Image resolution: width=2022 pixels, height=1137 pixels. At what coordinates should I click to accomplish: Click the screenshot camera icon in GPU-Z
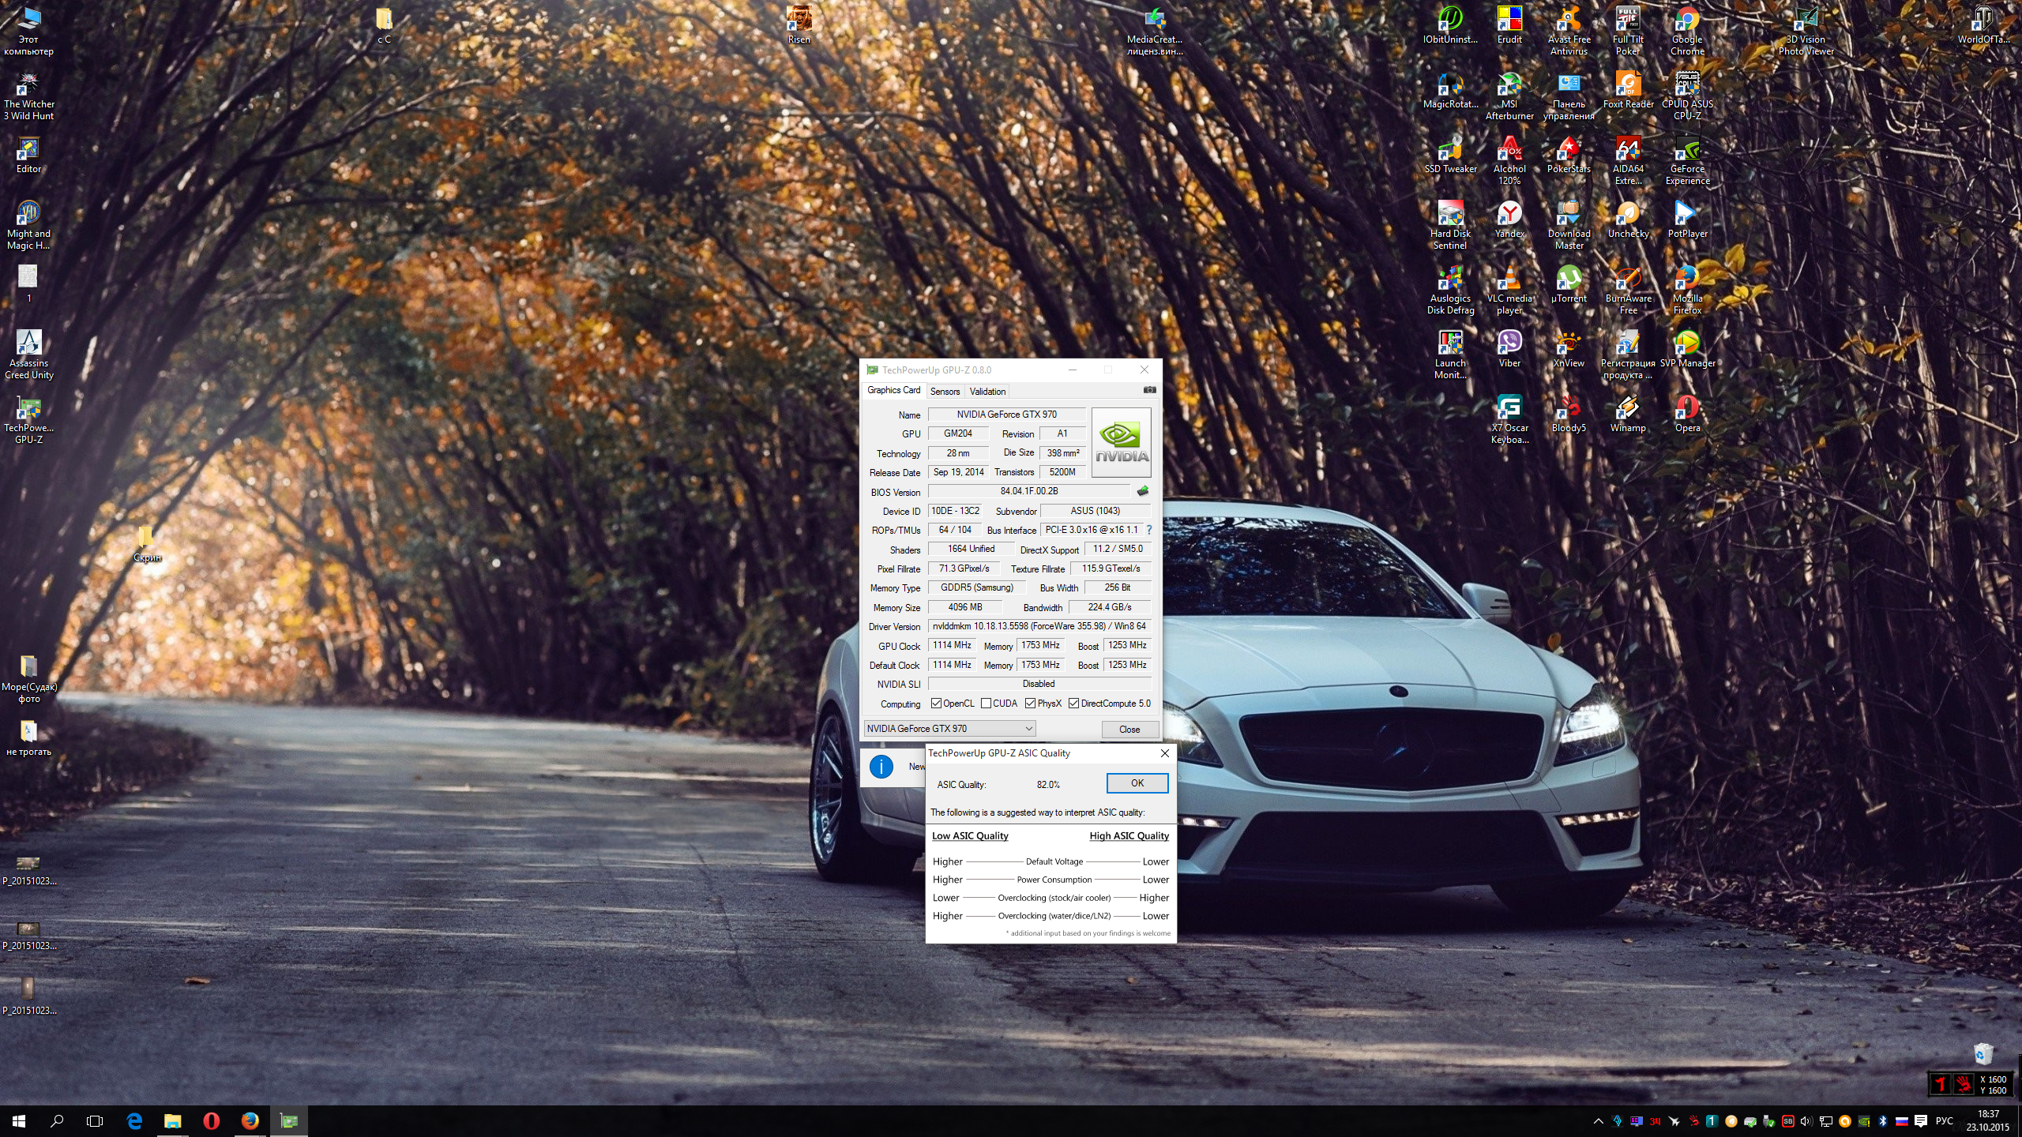tap(1149, 390)
